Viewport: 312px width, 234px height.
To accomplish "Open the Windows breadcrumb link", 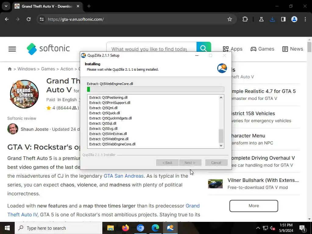I will pos(27,69).
